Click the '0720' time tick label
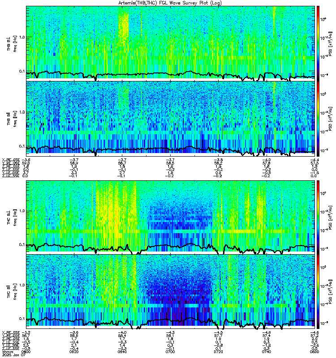Viewport: 336px width, 358px height. click(x=218, y=352)
